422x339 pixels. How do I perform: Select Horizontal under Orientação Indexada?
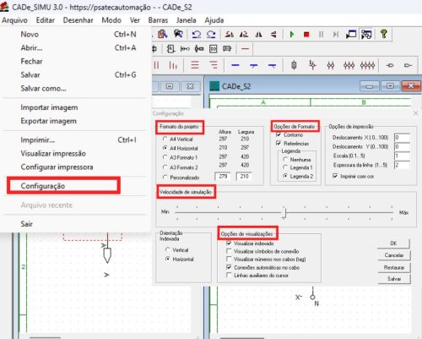tap(168, 259)
